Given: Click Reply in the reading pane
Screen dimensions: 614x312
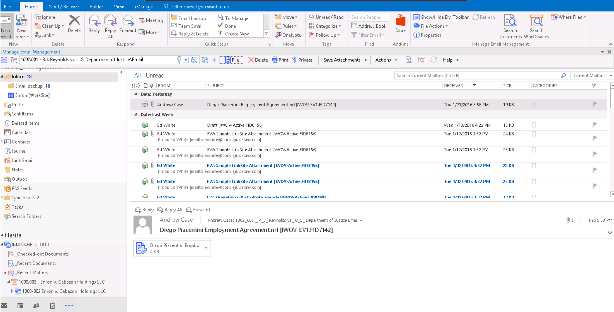Looking at the screenshot, I should click(144, 210).
